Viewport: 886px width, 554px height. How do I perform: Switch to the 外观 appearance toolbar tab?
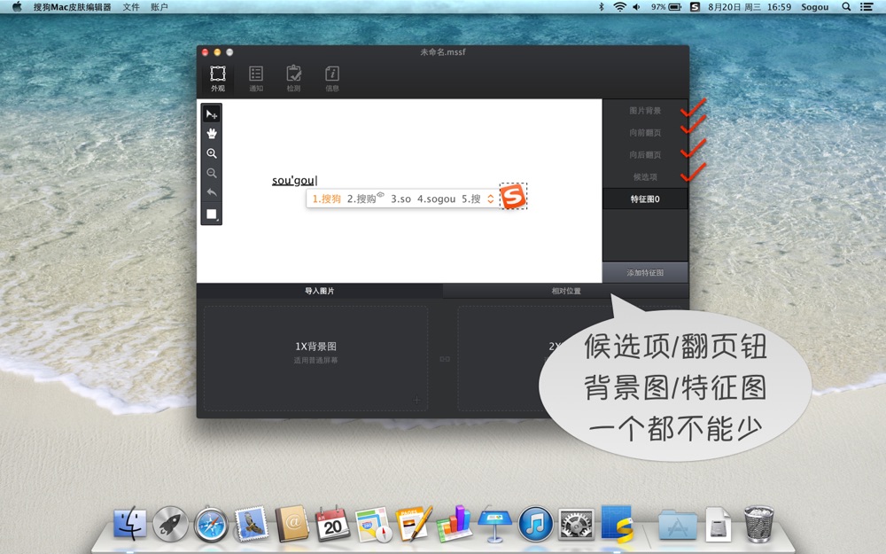218,79
